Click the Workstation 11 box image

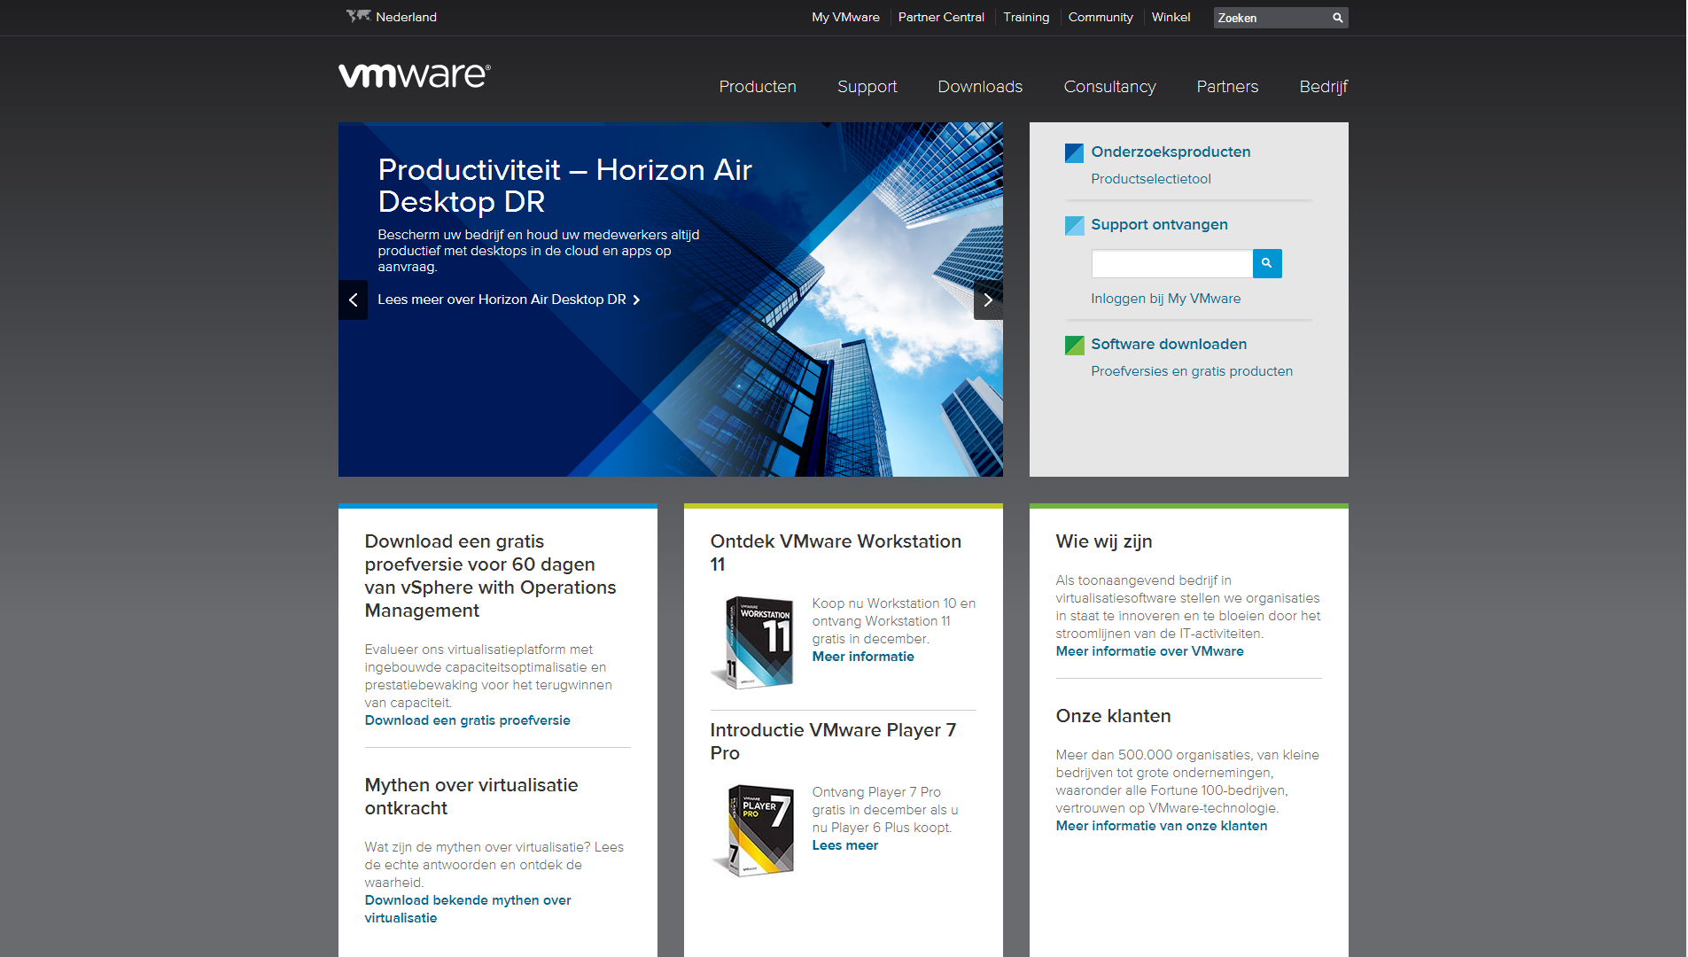coord(753,642)
